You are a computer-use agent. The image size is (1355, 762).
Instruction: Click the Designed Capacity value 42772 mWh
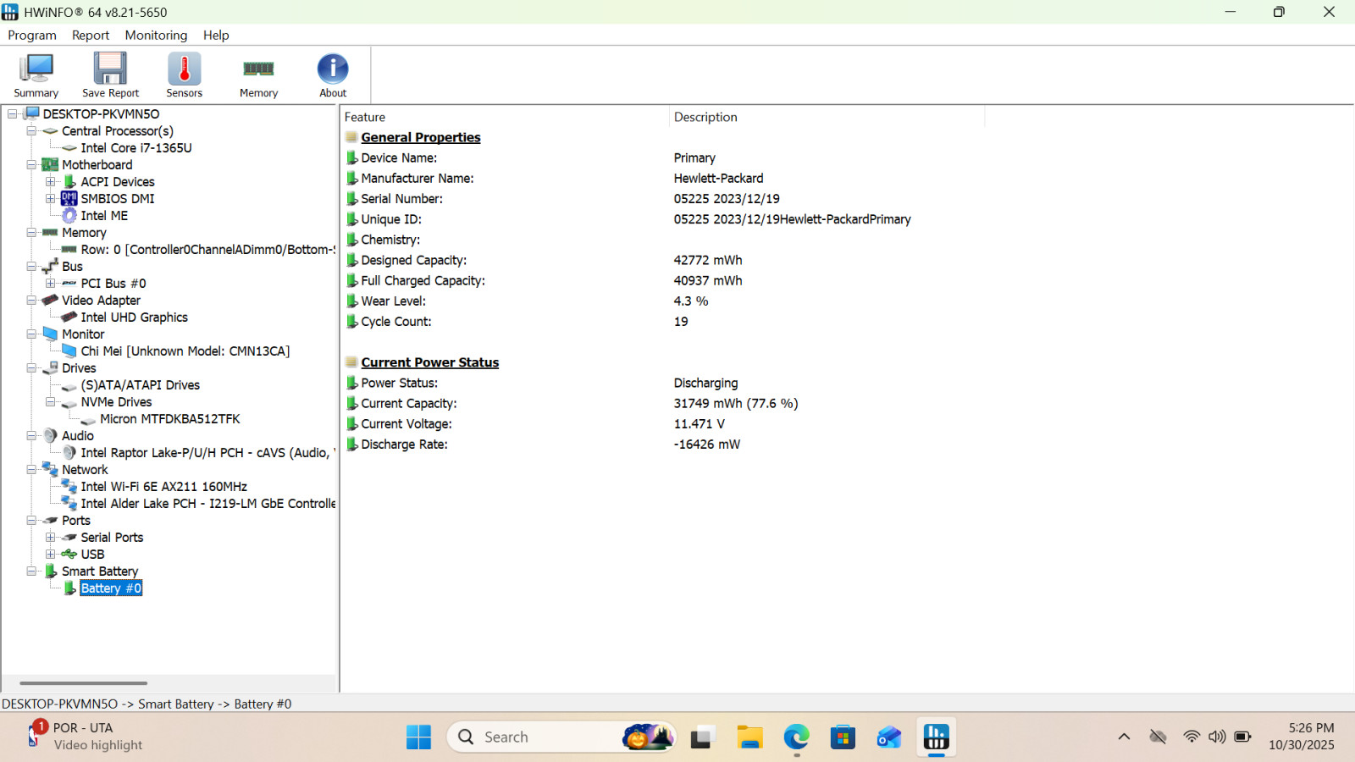pyautogui.click(x=708, y=261)
